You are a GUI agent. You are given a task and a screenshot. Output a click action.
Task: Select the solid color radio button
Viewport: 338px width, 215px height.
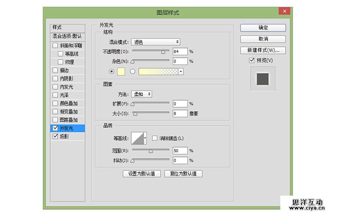click(111, 71)
